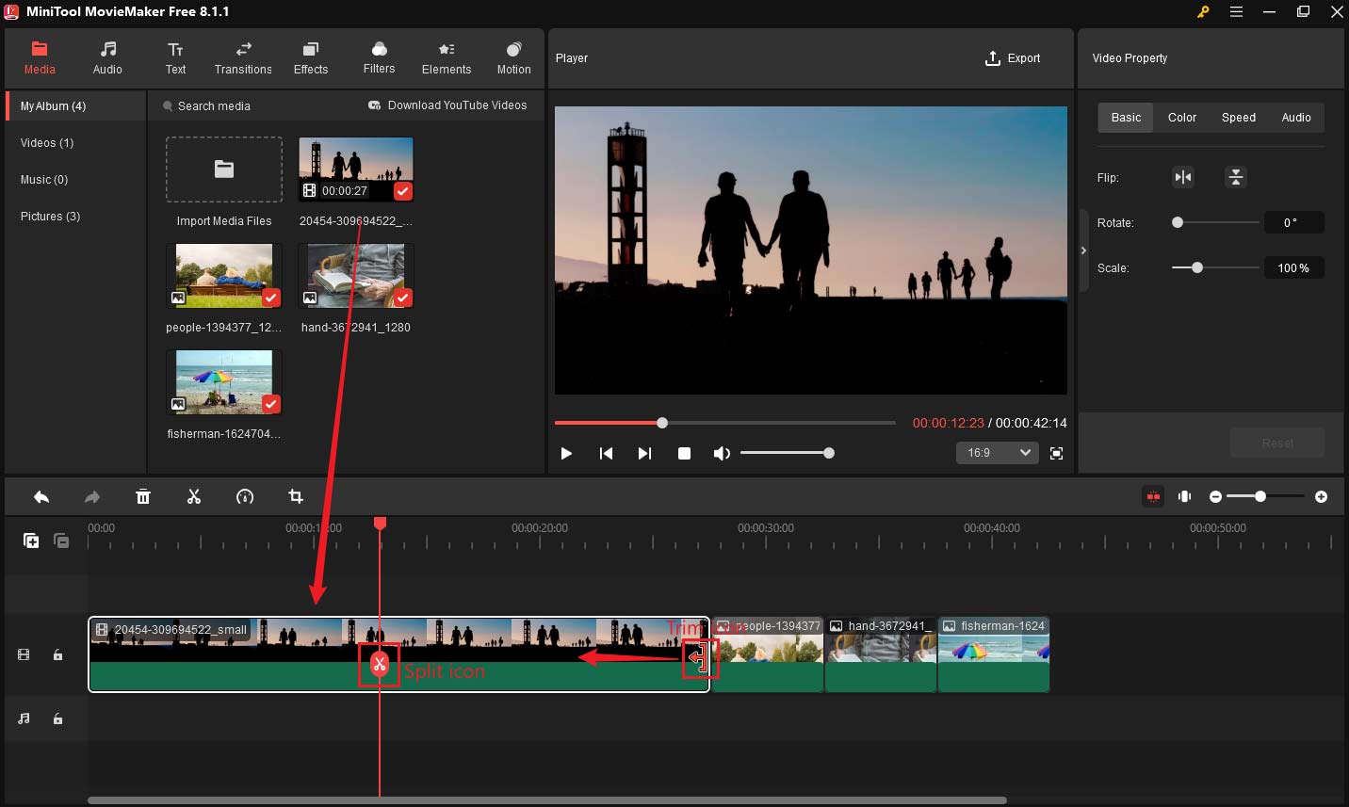
Task: Open the Filters tab
Action: click(x=379, y=57)
